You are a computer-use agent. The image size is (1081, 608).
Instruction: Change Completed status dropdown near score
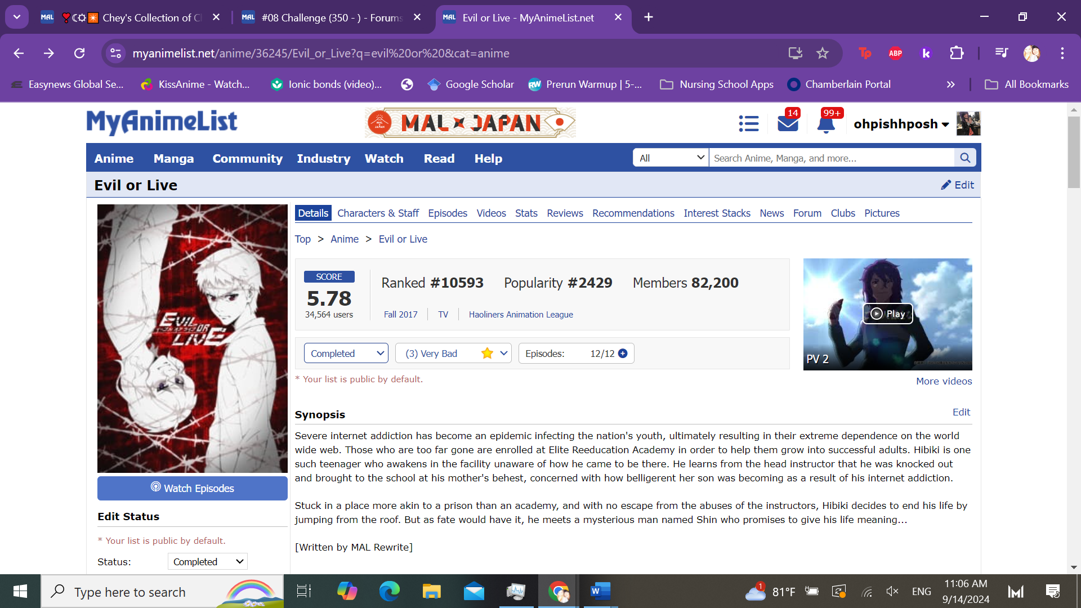click(x=346, y=354)
